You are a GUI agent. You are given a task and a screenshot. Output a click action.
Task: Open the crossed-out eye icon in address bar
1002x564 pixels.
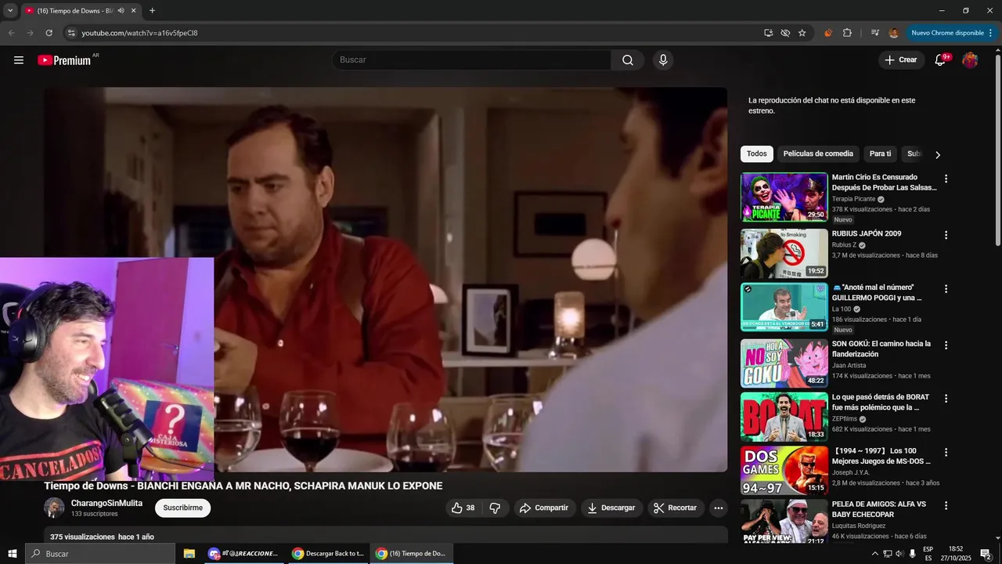[x=785, y=33]
